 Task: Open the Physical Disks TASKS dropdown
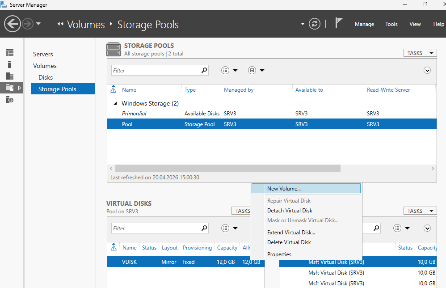(420, 211)
